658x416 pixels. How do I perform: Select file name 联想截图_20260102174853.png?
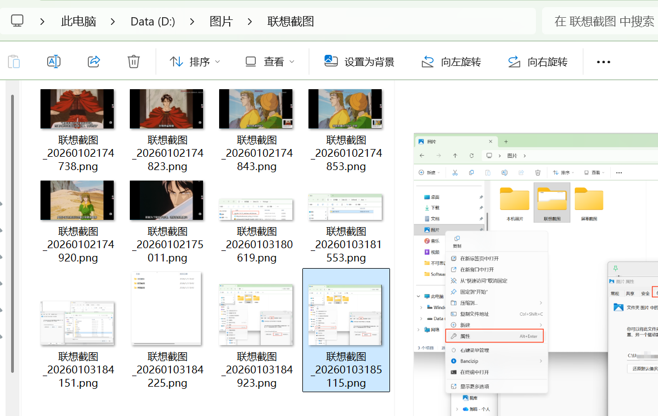(x=346, y=153)
